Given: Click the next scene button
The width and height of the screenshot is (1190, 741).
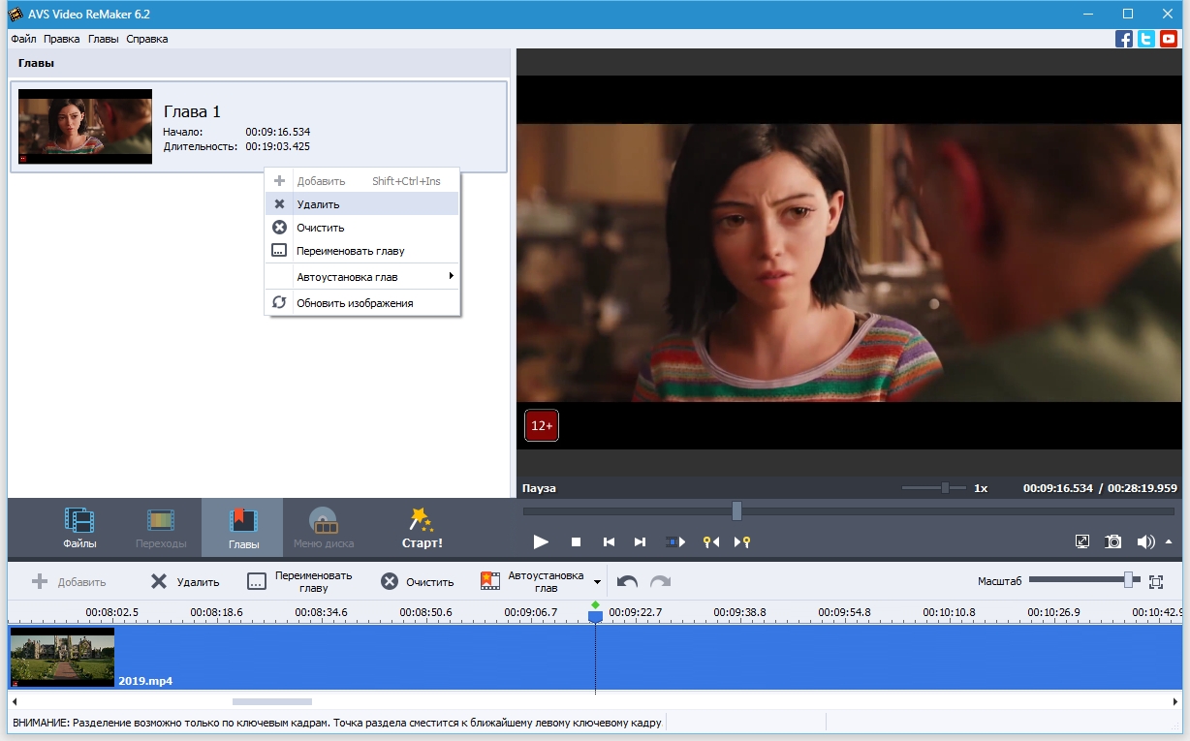Looking at the screenshot, I should [675, 542].
